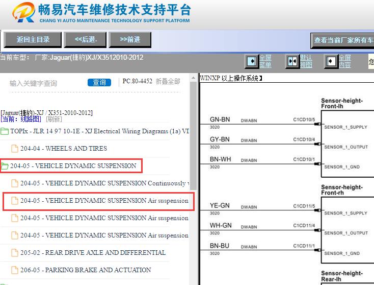Open 205-02 - REAR DRIVE AXLE AND DIFFERENTIAL
Viewport: 374px width, 285px height.
coord(93,253)
